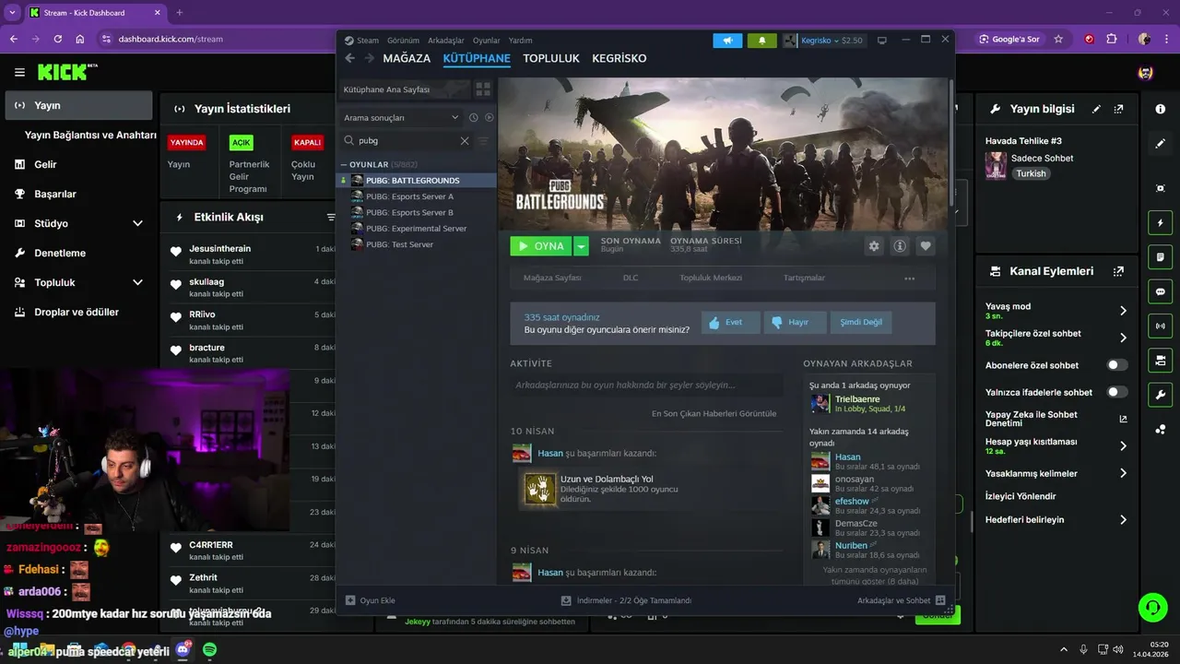Image resolution: width=1180 pixels, height=664 pixels.
Task: Open Topluluk Merkezi link
Action: pos(711,278)
